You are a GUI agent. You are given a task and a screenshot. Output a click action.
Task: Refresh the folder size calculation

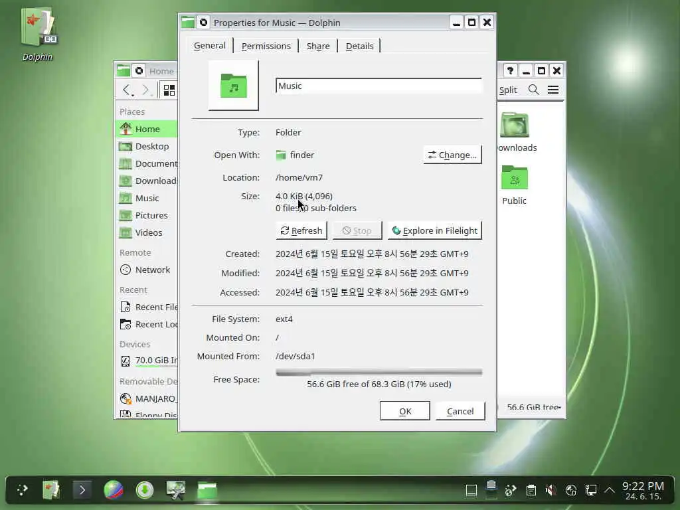[301, 230]
